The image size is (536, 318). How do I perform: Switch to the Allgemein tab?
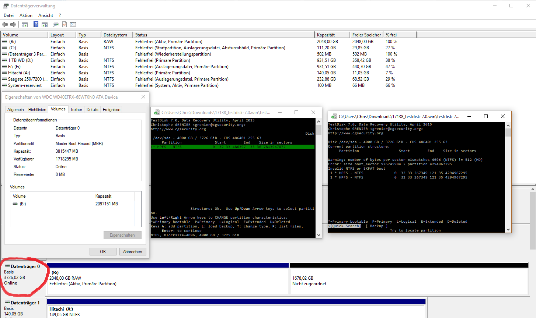coord(15,110)
